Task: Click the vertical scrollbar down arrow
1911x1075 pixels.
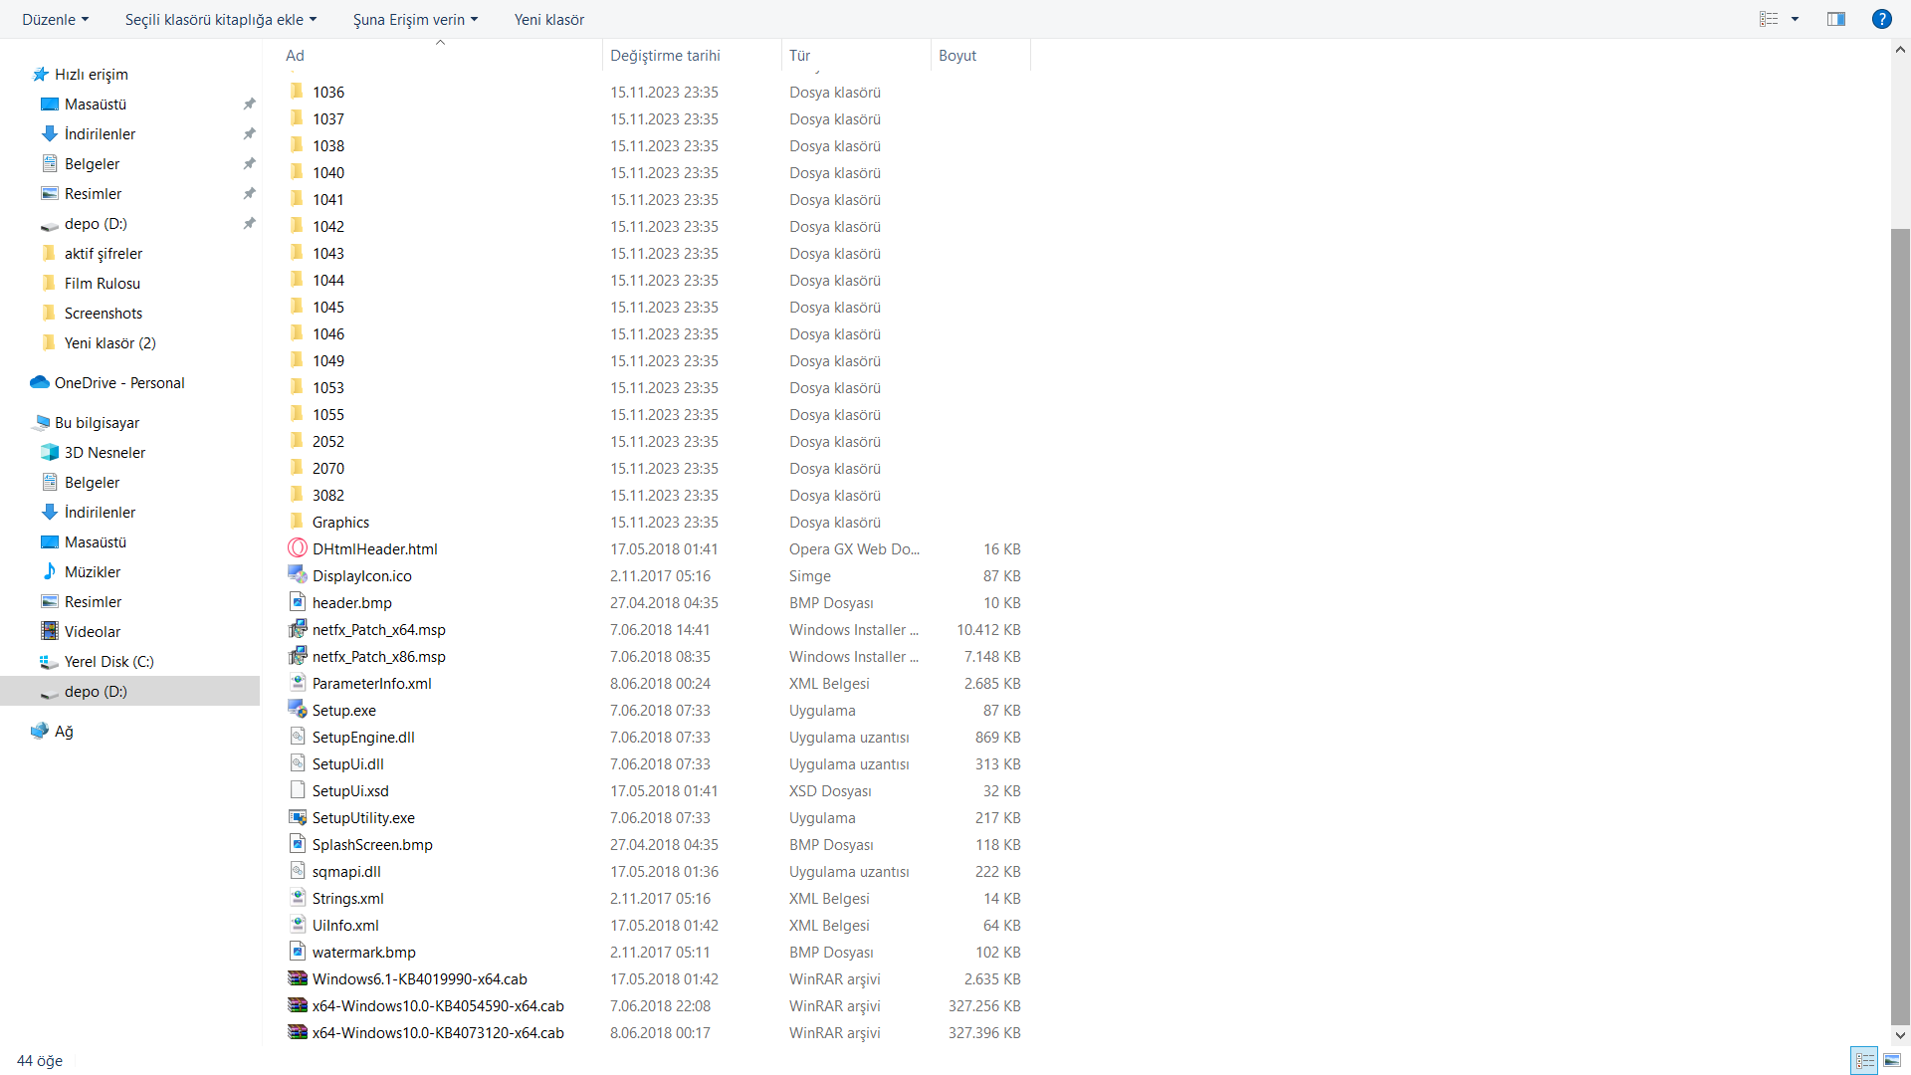Action: 1900,1035
